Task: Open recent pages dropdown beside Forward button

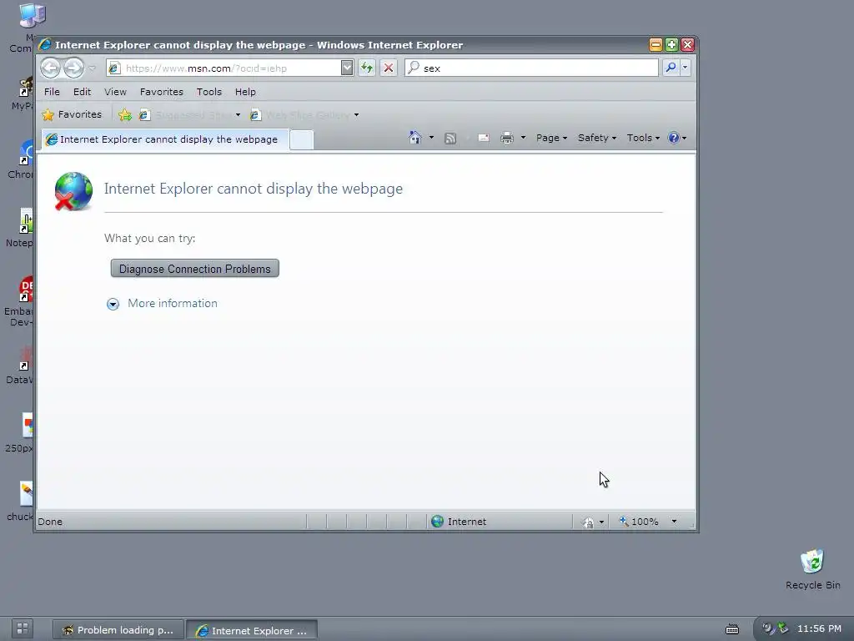Action: [92, 68]
